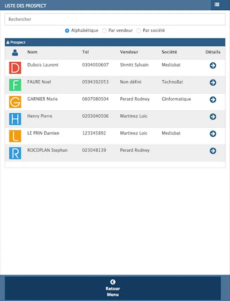This screenshot has height=301, width=230.
Task: Click vendor Non défini
Action: point(131,82)
